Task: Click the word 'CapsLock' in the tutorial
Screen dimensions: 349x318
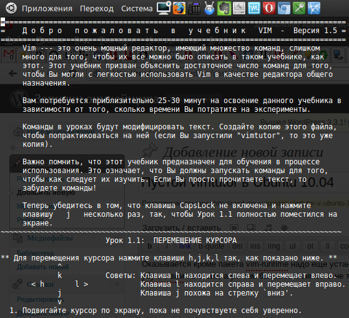Action: (x=197, y=206)
